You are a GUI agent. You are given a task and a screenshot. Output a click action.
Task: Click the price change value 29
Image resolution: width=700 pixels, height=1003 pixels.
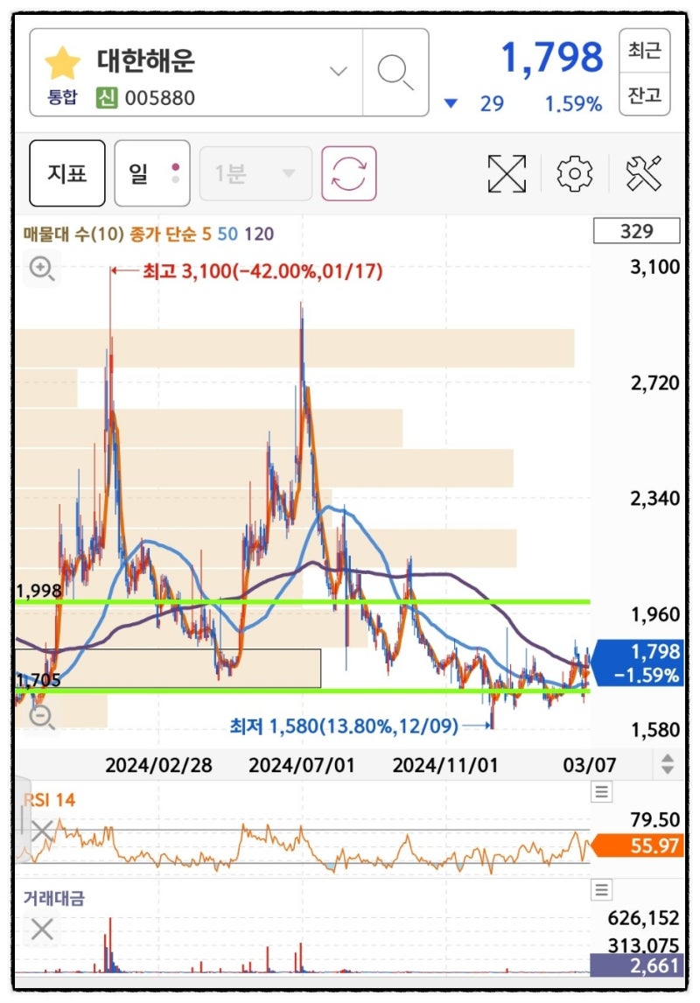(x=492, y=103)
